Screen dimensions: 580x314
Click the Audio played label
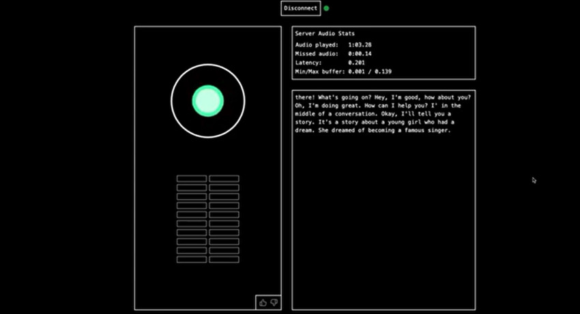315,45
